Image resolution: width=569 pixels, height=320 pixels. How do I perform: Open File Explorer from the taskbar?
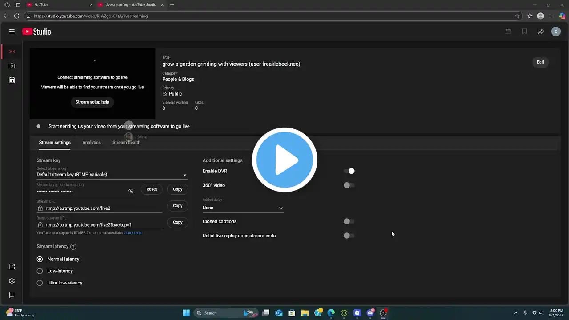[x=305, y=313]
